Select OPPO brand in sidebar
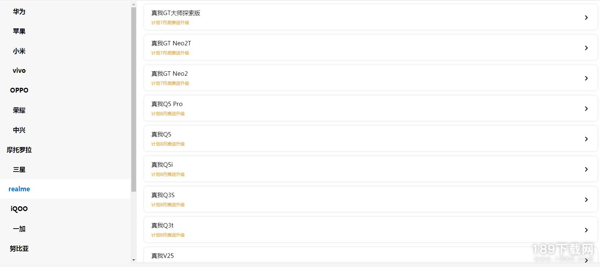Image resolution: width=600 pixels, height=267 pixels. click(x=19, y=90)
